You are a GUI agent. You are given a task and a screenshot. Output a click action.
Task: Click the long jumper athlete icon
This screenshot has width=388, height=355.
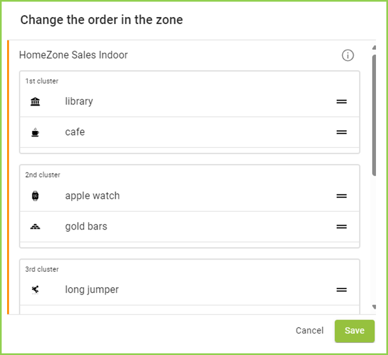point(36,289)
